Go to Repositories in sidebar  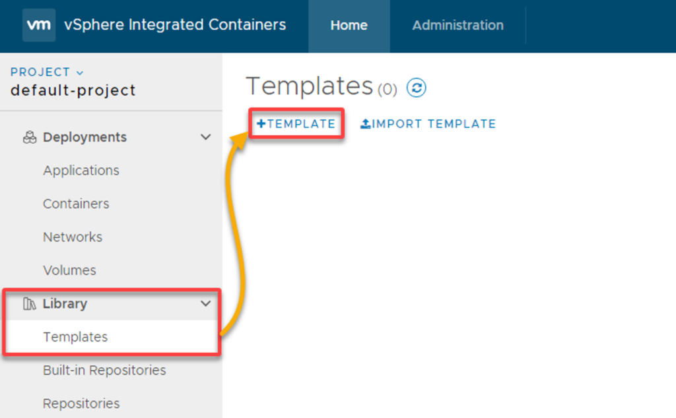click(81, 403)
